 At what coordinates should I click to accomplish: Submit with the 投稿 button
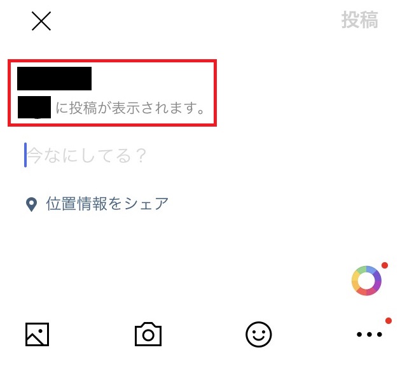pyautogui.click(x=360, y=20)
